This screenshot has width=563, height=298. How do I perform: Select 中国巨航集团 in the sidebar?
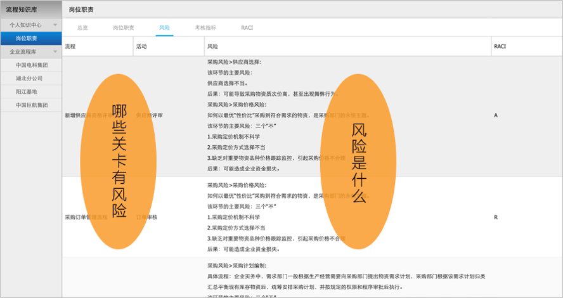(x=32, y=105)
